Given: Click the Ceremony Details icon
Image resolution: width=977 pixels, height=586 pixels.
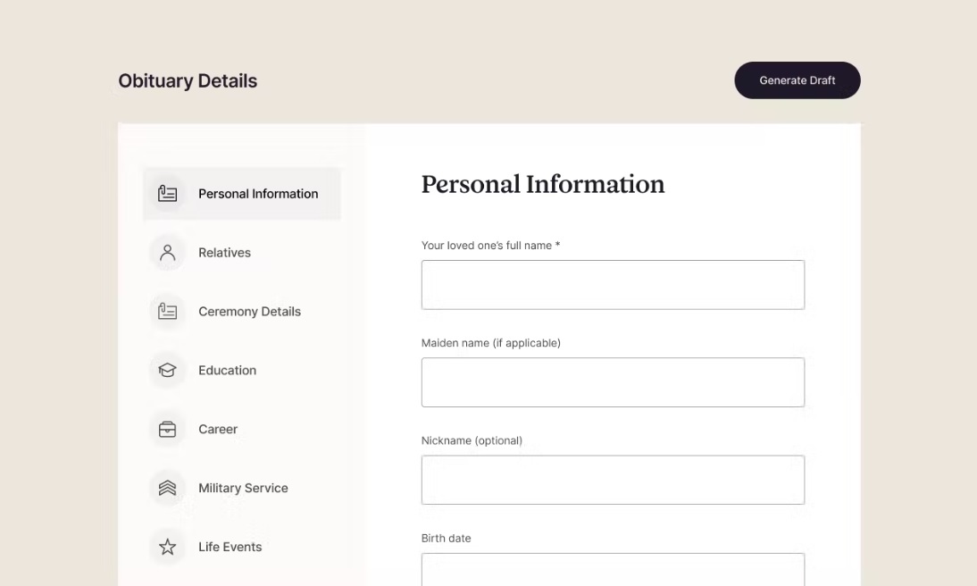Looking at the screenshot, I should 167,312.
